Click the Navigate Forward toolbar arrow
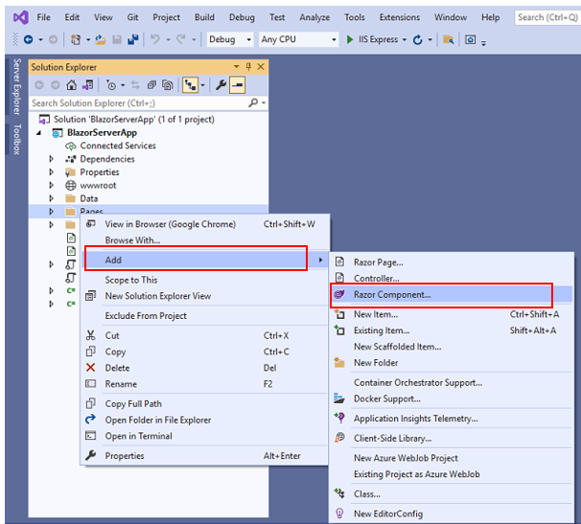 (x=53, y=39)
